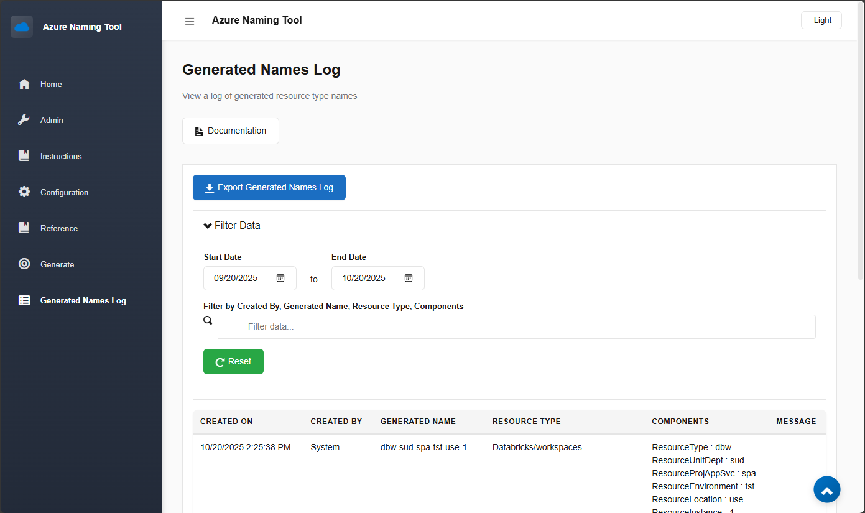The image size is (865, 513).
Task: Click the Generate target icon
Action: [24, 264]
